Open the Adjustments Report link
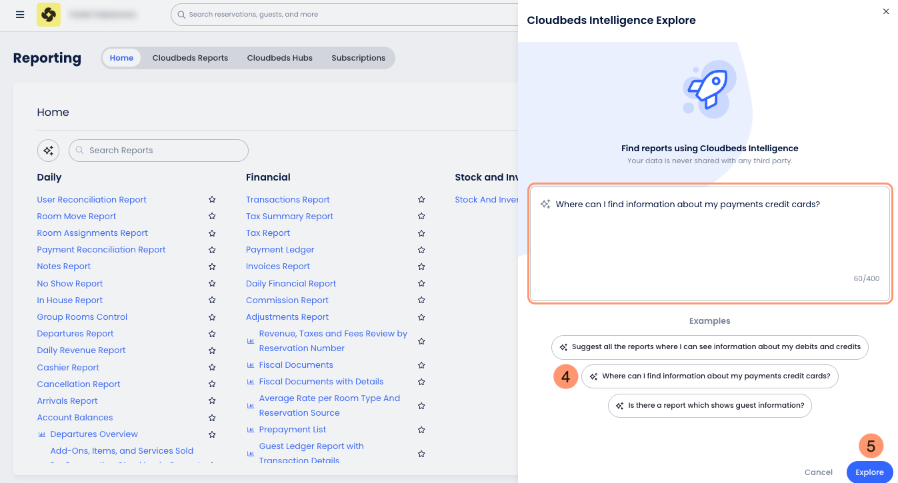Viewport: 898px width, 483px height. 287,317
